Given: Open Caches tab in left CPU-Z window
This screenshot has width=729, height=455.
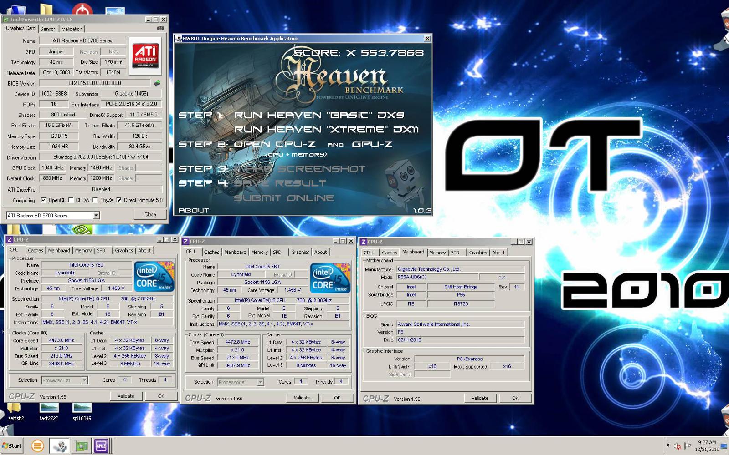Looking at the screenshot, I should pyautogui.click(x=35, y=251).
